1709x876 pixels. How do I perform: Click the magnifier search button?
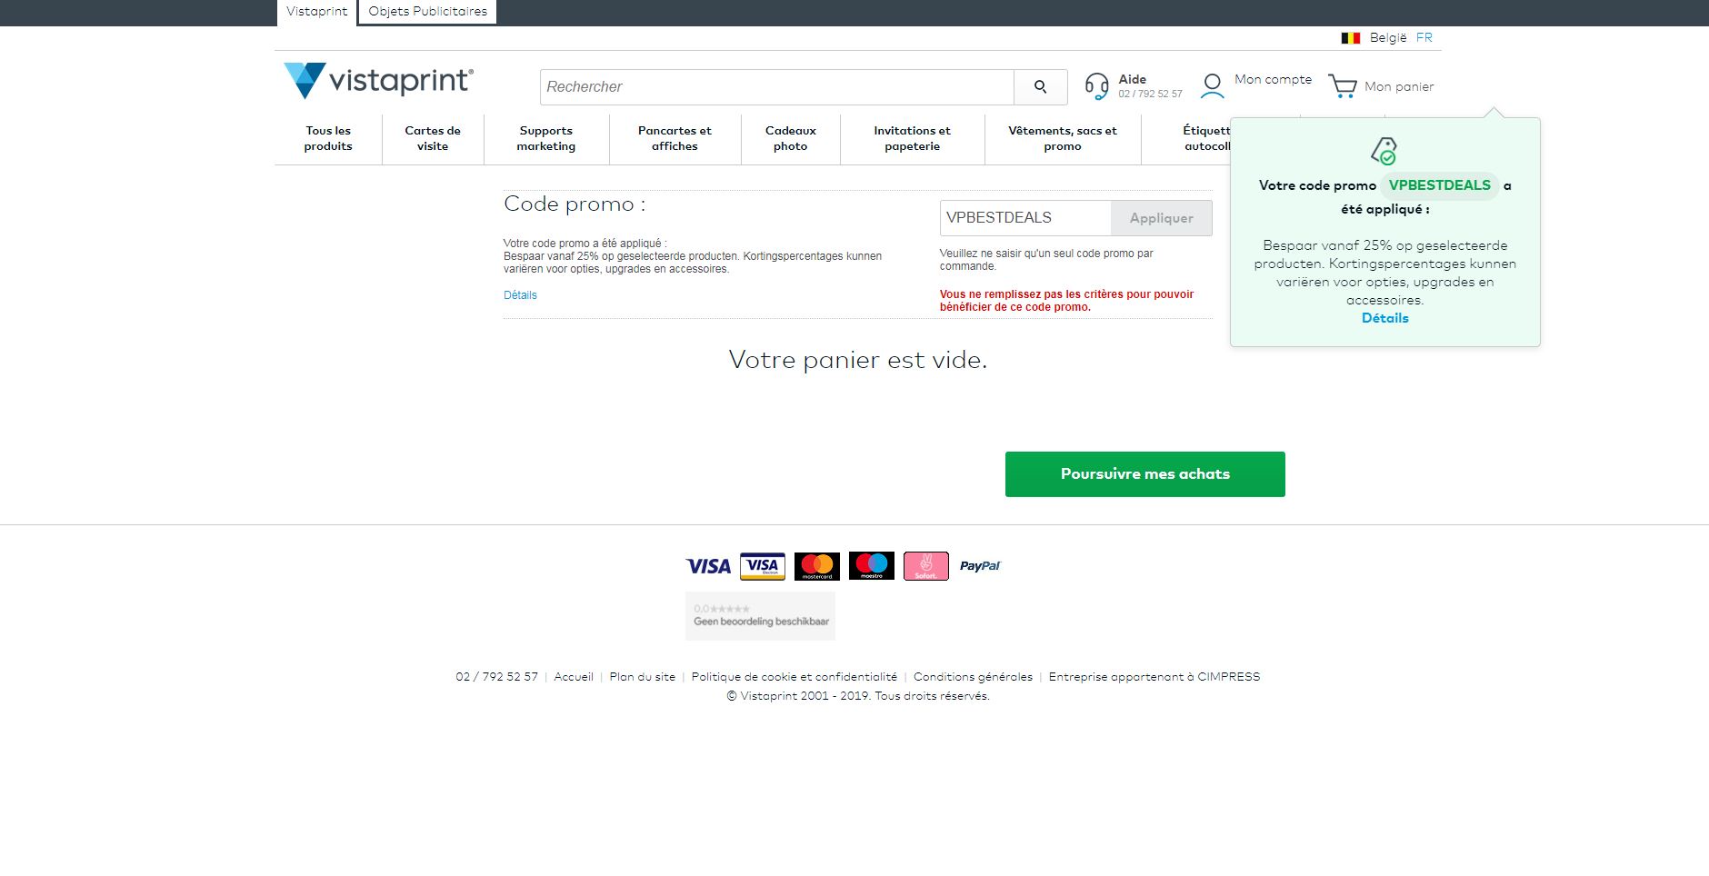point(1040,87)
